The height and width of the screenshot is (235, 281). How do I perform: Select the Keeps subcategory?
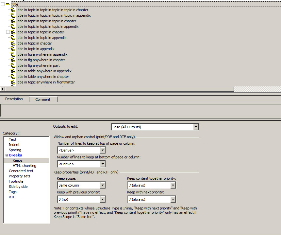[18, 160]
